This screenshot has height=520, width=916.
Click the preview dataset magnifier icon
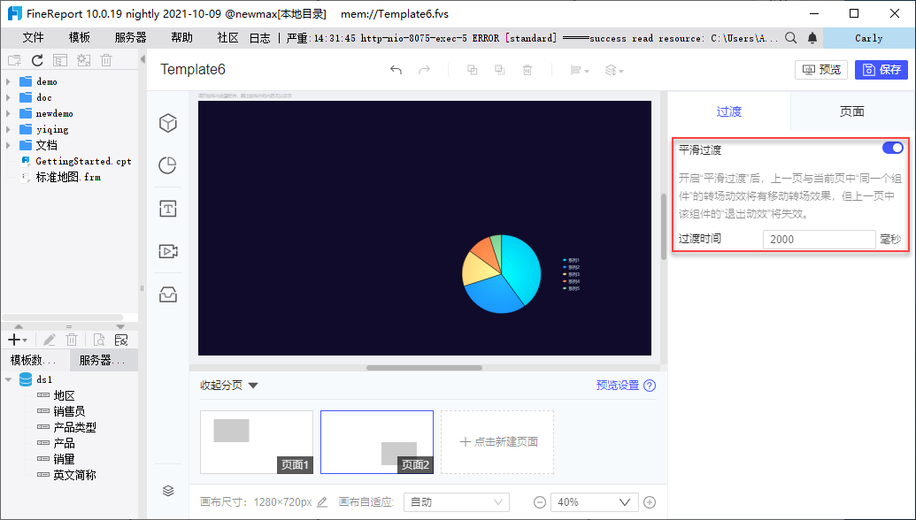tap(99, 340)
